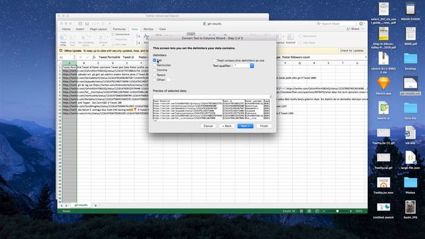The width and height of the screenshot is (425, 239).
Task: Check the Space delimiter checkbox
Action: [x=155, y=75]
